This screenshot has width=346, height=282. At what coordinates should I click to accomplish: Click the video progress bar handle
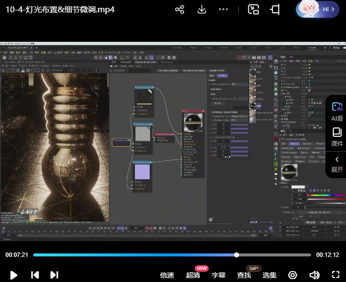pos(237,255)
